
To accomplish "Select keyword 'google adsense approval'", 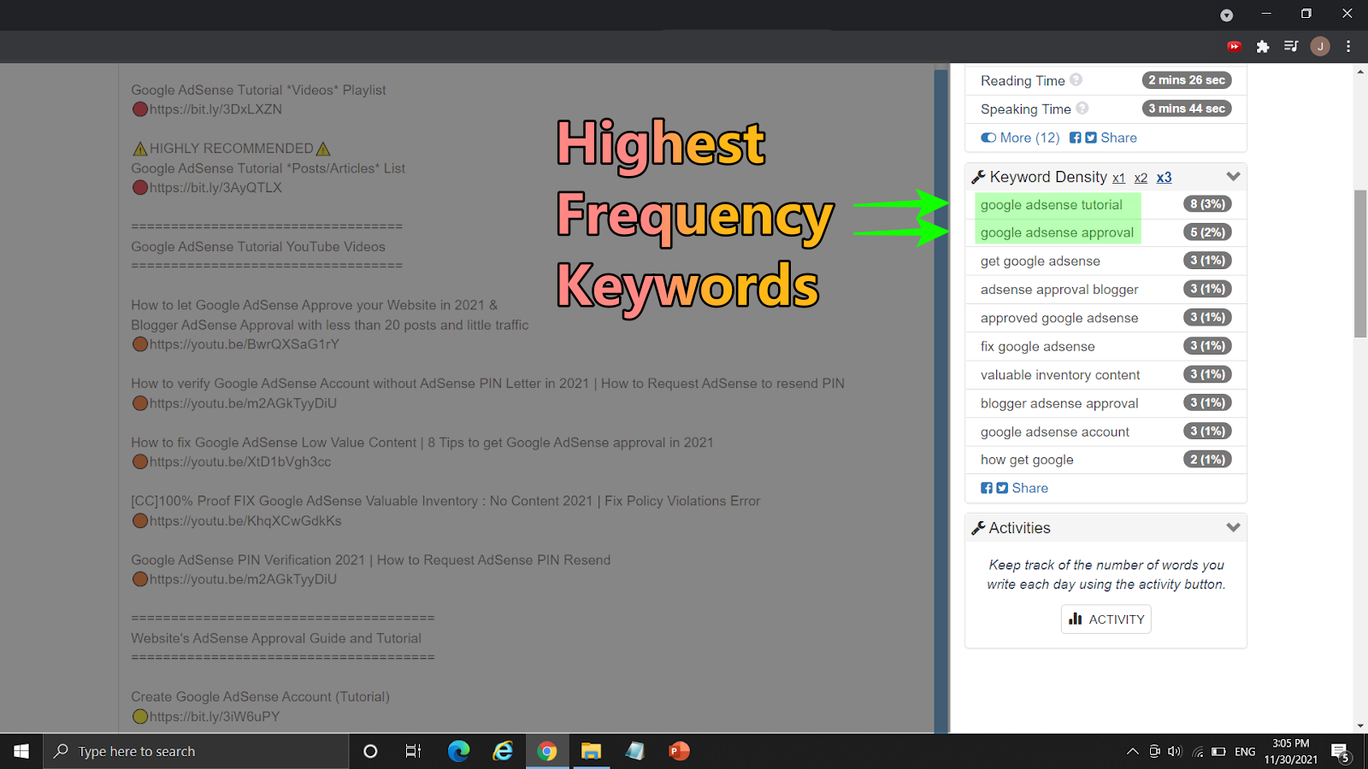I will [x=1057, y=232].
